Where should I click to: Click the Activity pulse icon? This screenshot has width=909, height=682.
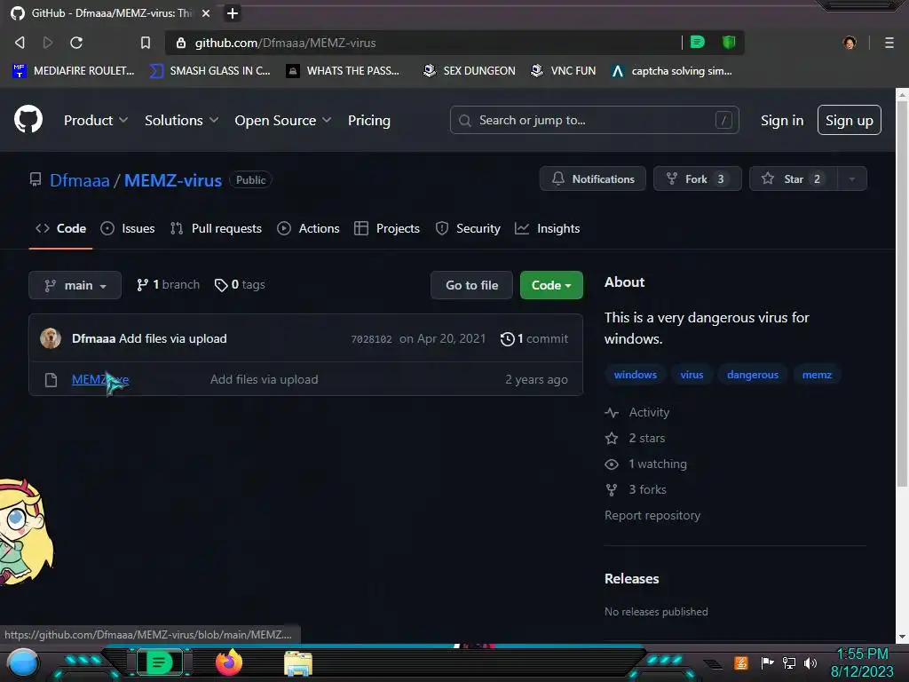[612, 412]
